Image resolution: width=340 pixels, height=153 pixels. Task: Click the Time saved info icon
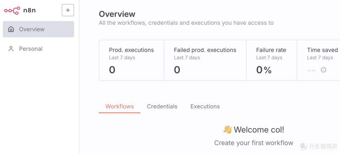pos(324,70)
